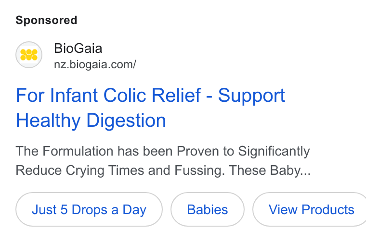This screenshot has width=366, height=242.
Task: Click the word 'Support' in the headline
Action: (251, 96)
